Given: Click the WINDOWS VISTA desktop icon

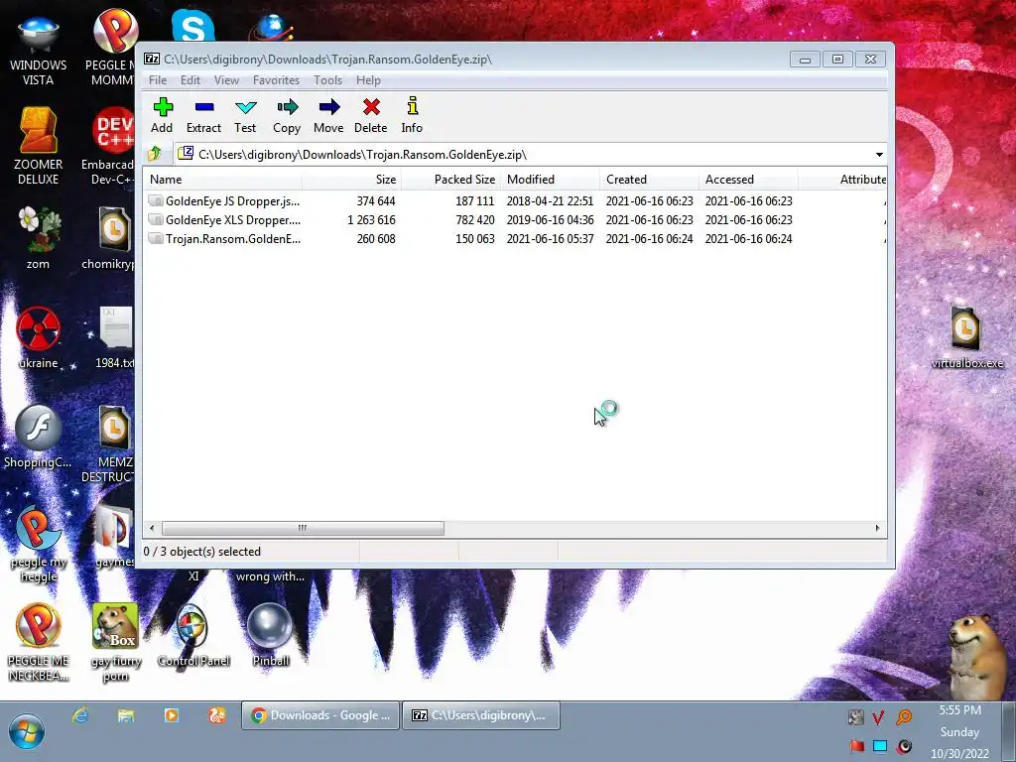Looking at the screenshot, I should 39,52.
